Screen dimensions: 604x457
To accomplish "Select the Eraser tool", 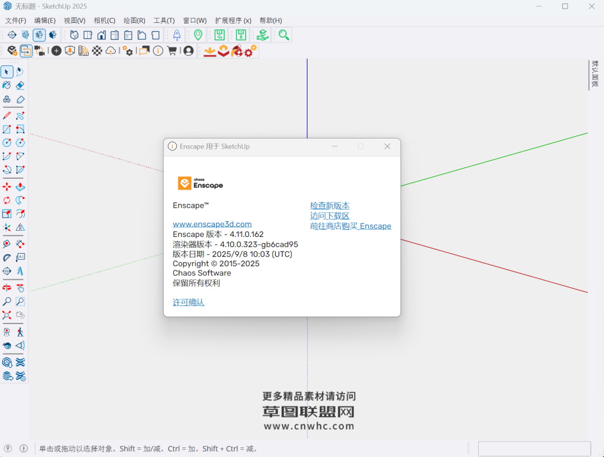I will click(x=20, y=85).
